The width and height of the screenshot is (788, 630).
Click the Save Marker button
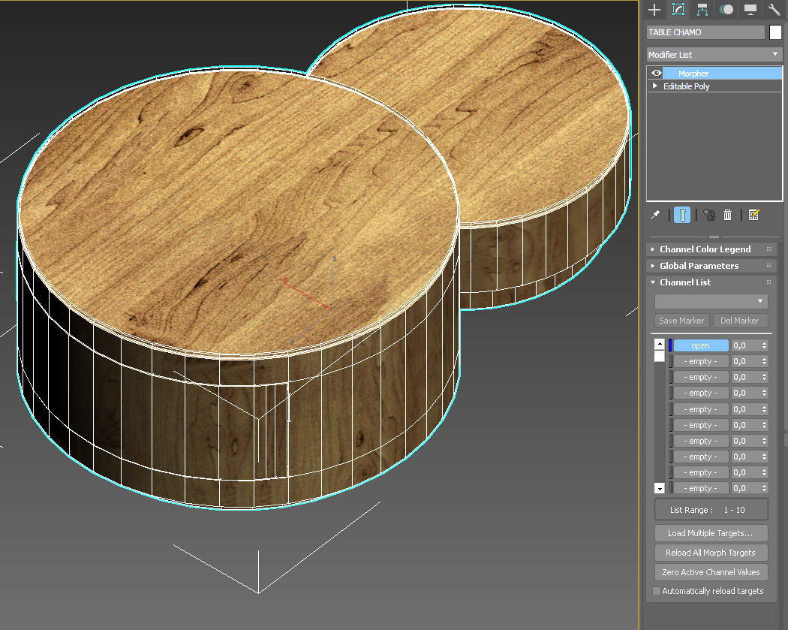[681, 321]
